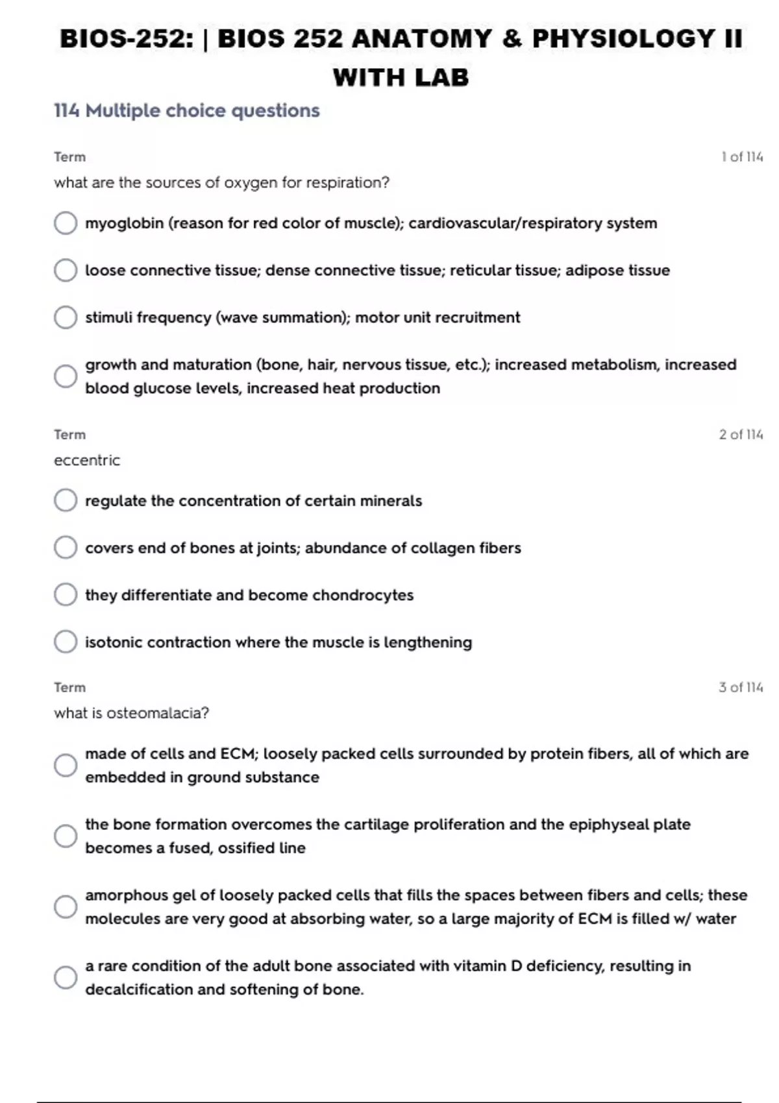Pick 'they differentiate and become chondrocytes'
Viewport: 779px width, 1103px height.
pos(66,595)
